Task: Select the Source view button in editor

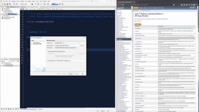Action: click(x=22, y=9)
